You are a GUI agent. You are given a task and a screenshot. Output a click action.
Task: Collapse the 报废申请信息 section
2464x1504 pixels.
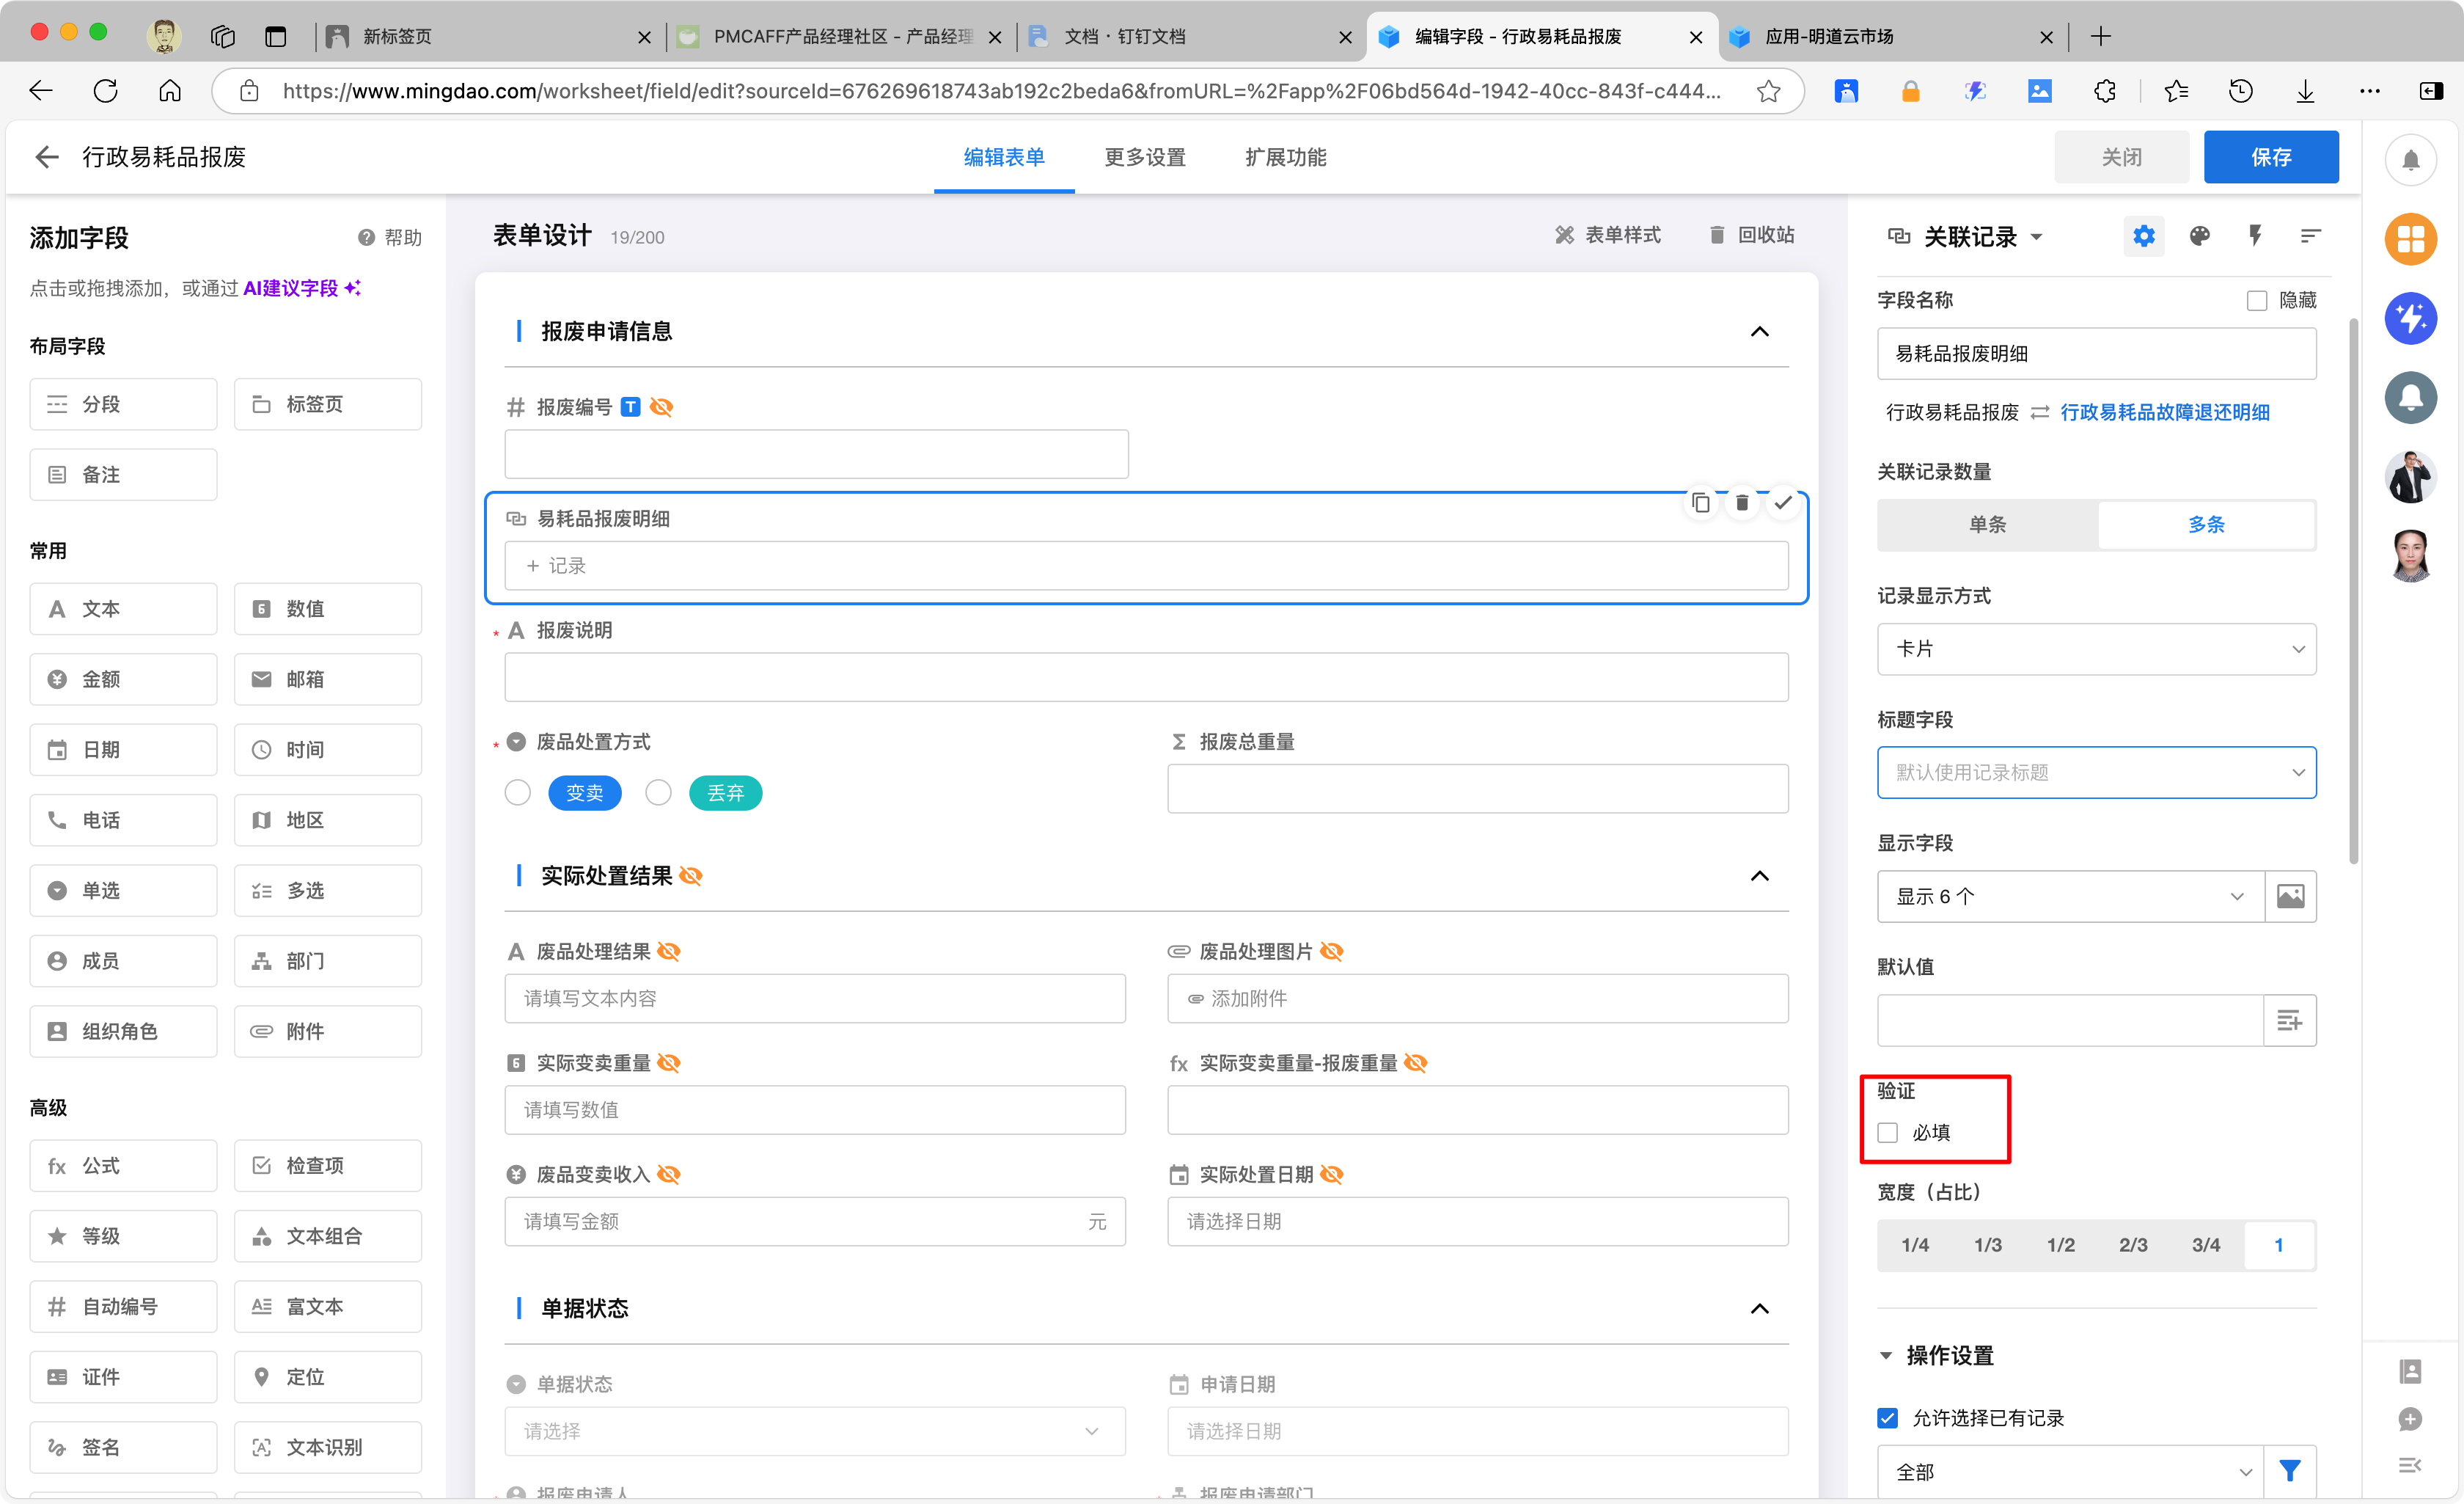(x=1759, y=331)
